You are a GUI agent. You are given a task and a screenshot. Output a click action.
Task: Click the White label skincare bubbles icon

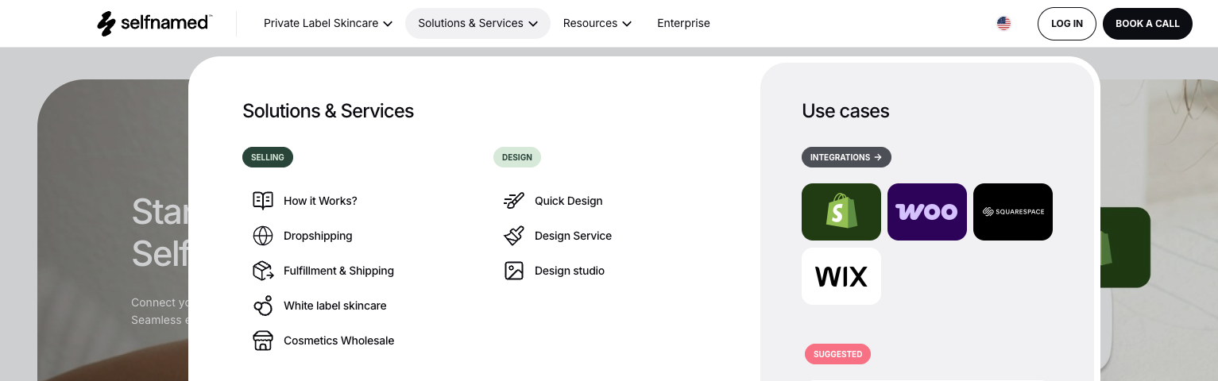pyautogui.click(x=263, y=306)
